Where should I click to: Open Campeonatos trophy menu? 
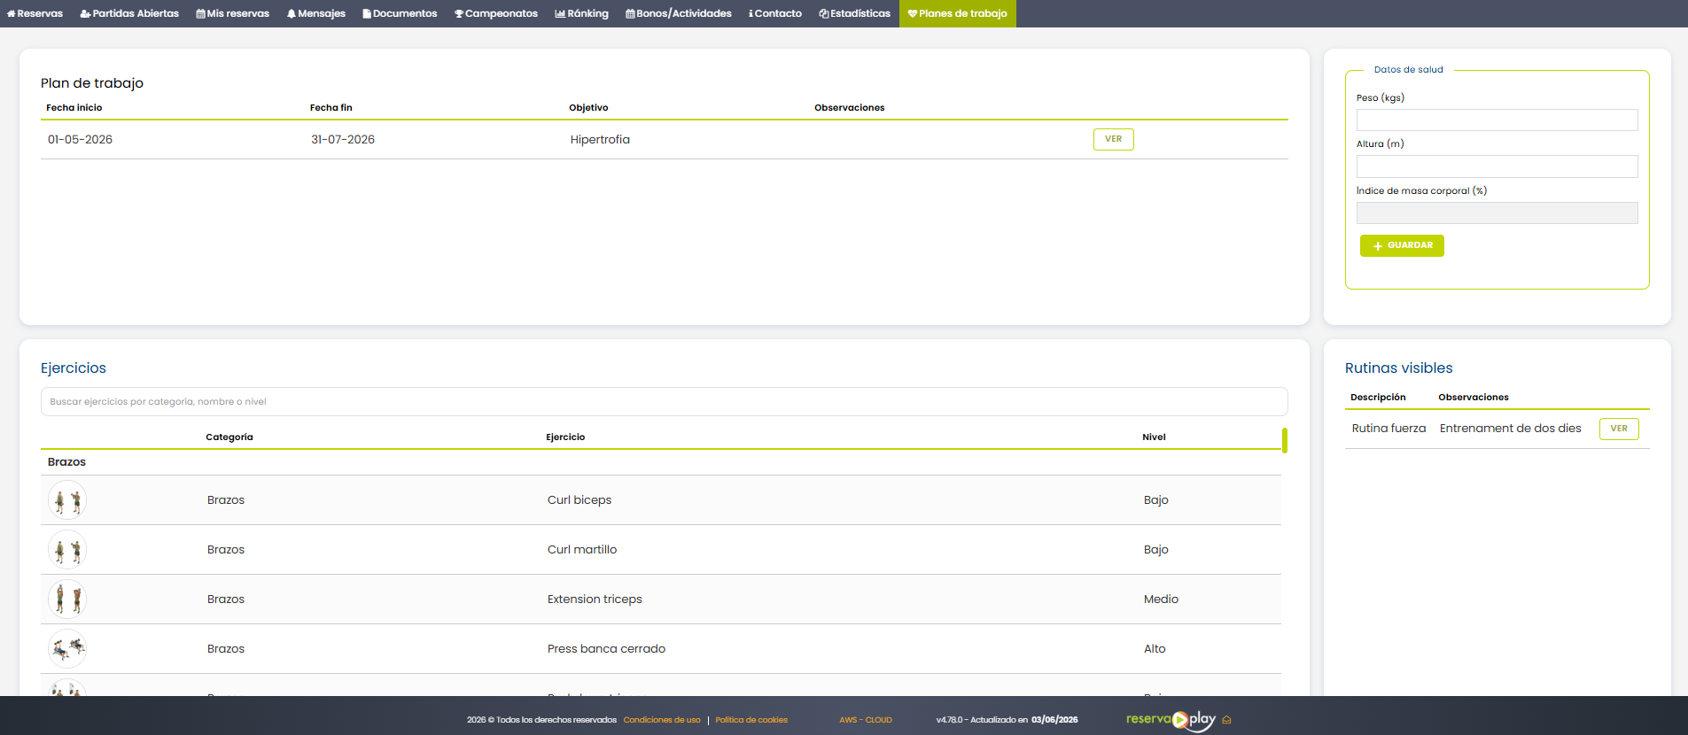(x=496, y=13)
